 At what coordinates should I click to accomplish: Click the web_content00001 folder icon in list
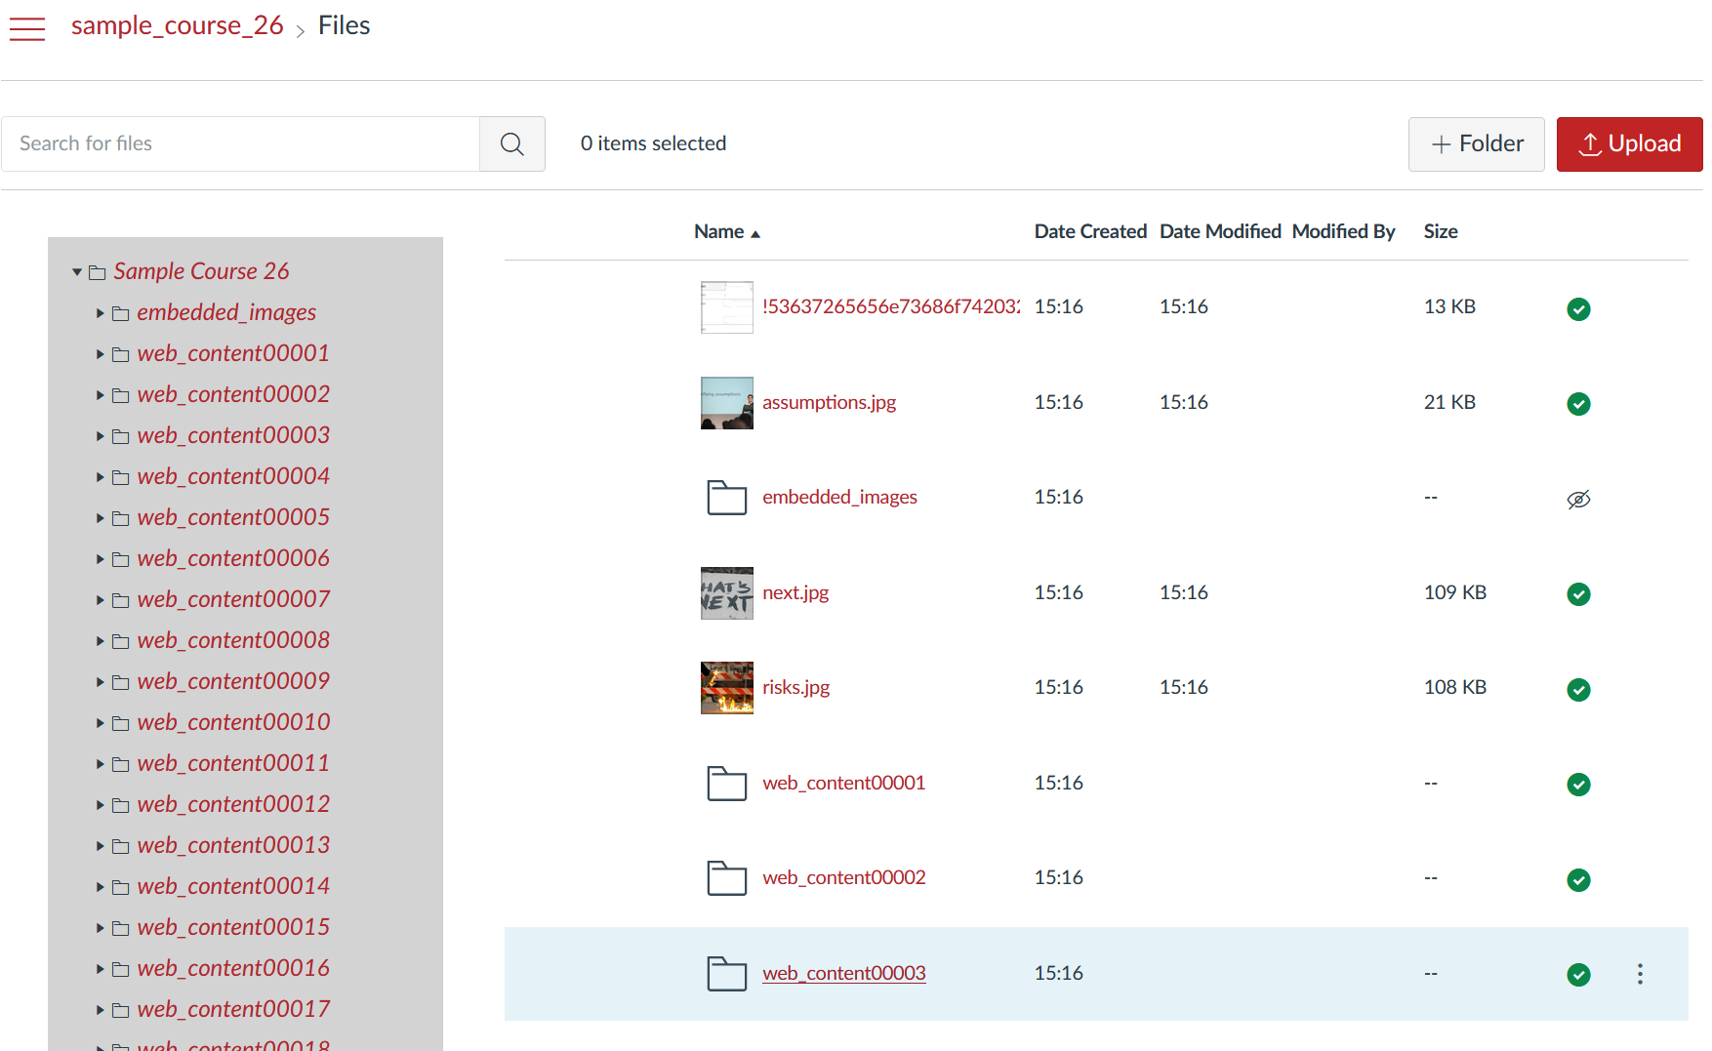tap(726, 784)
